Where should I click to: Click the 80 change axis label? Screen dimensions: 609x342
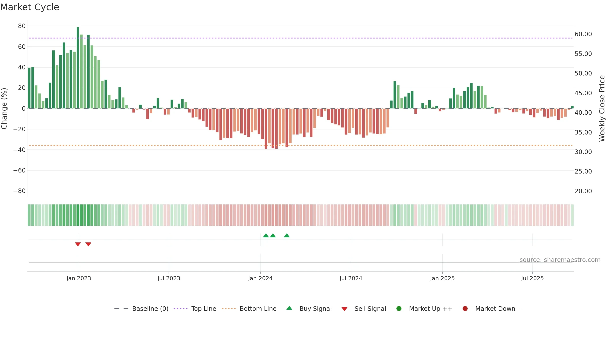(x=22, y=26)
